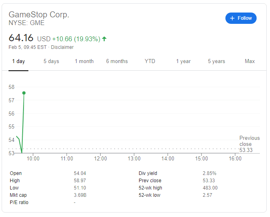Image resolution: width=270 pixels, height=217 pixels.
Task: Click the 52-wk high value 483.00
Action: click(x=210, y=188)
